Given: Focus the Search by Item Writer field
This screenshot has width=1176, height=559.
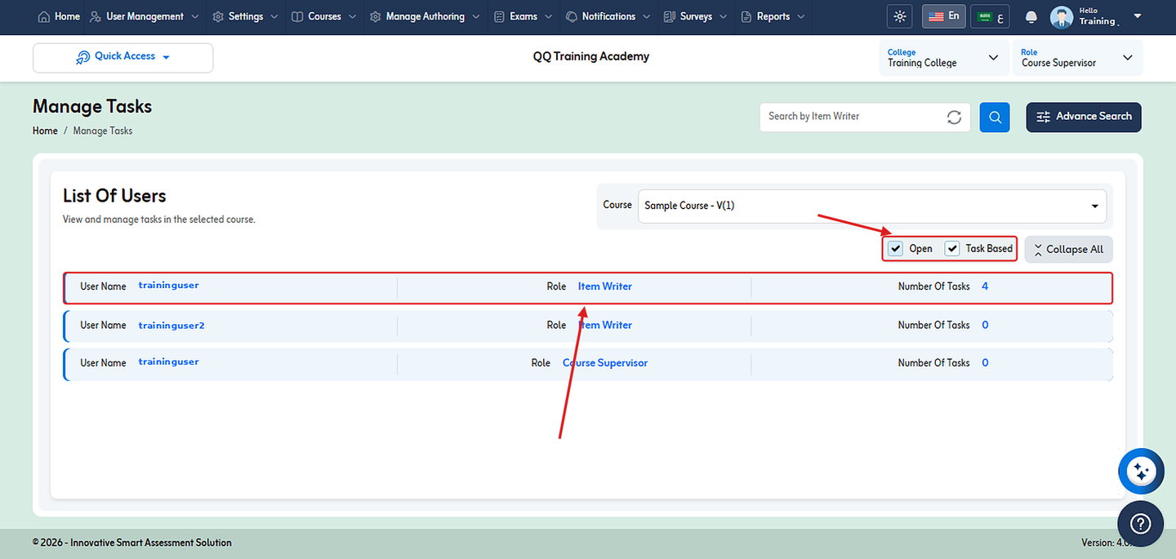Looking at the screenshot, I should point(853,117).
